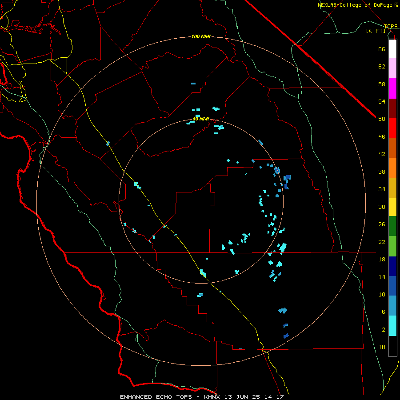Click the yellow legend swatch

392,207
